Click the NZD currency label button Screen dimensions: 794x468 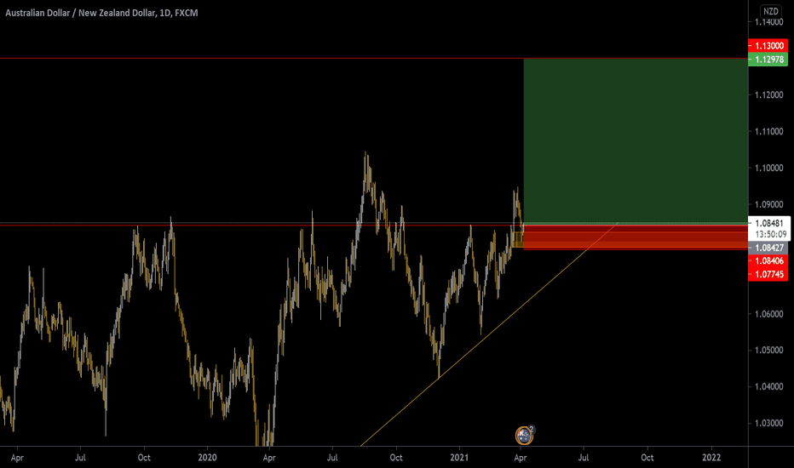tap(771, 11)
